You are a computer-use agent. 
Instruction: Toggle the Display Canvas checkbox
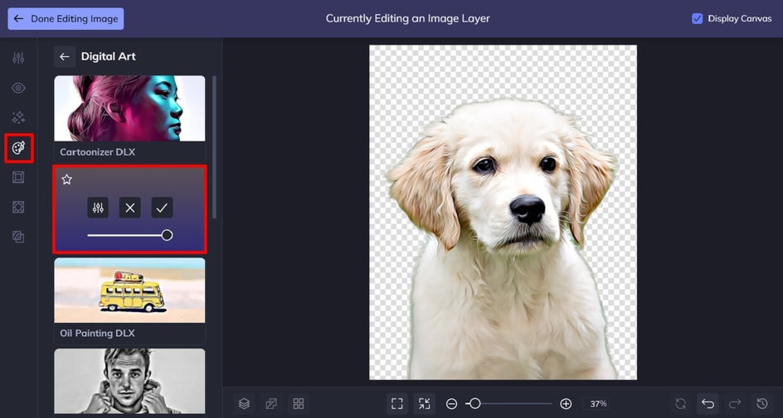[x=697, y=18]
